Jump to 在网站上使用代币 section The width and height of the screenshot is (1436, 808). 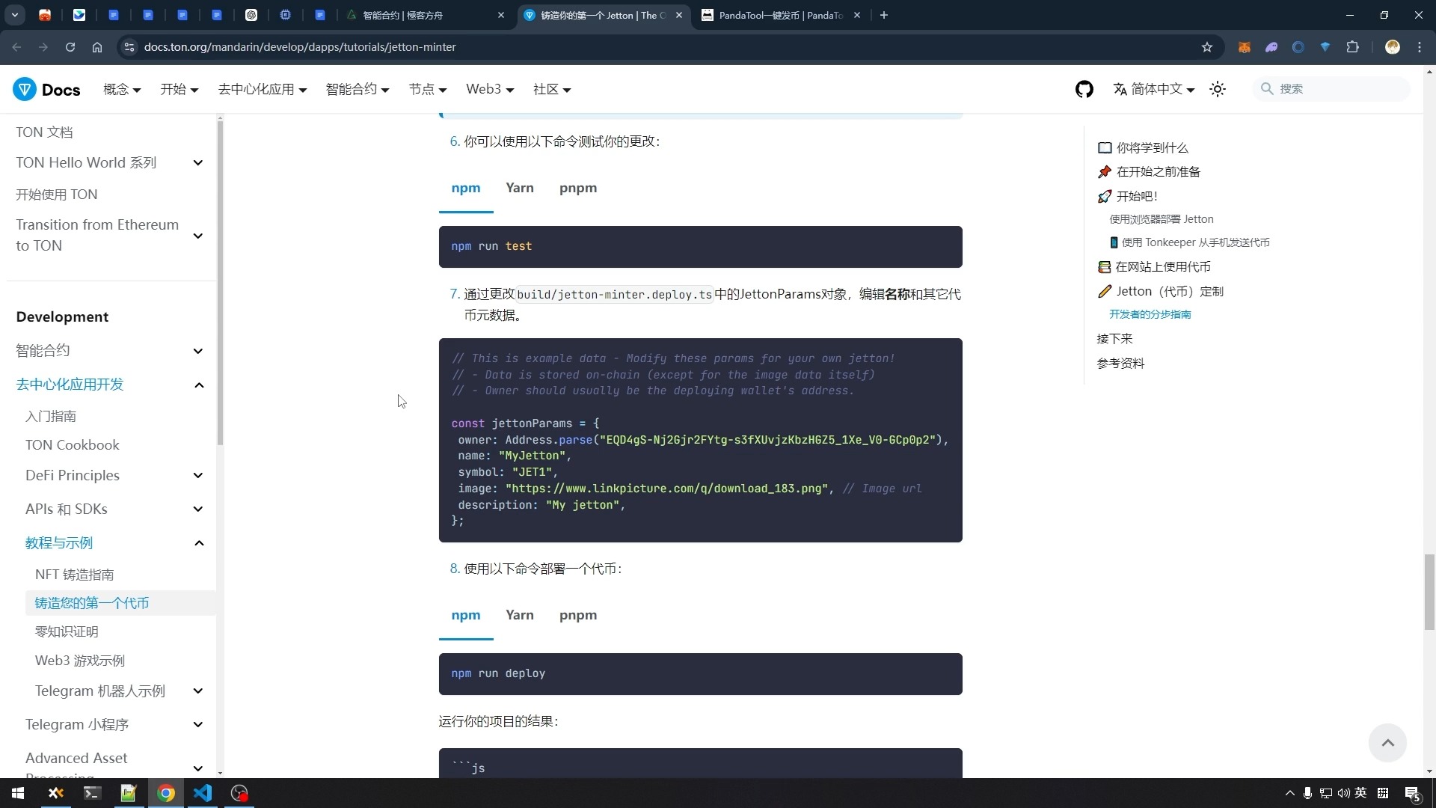point(1154,267)
